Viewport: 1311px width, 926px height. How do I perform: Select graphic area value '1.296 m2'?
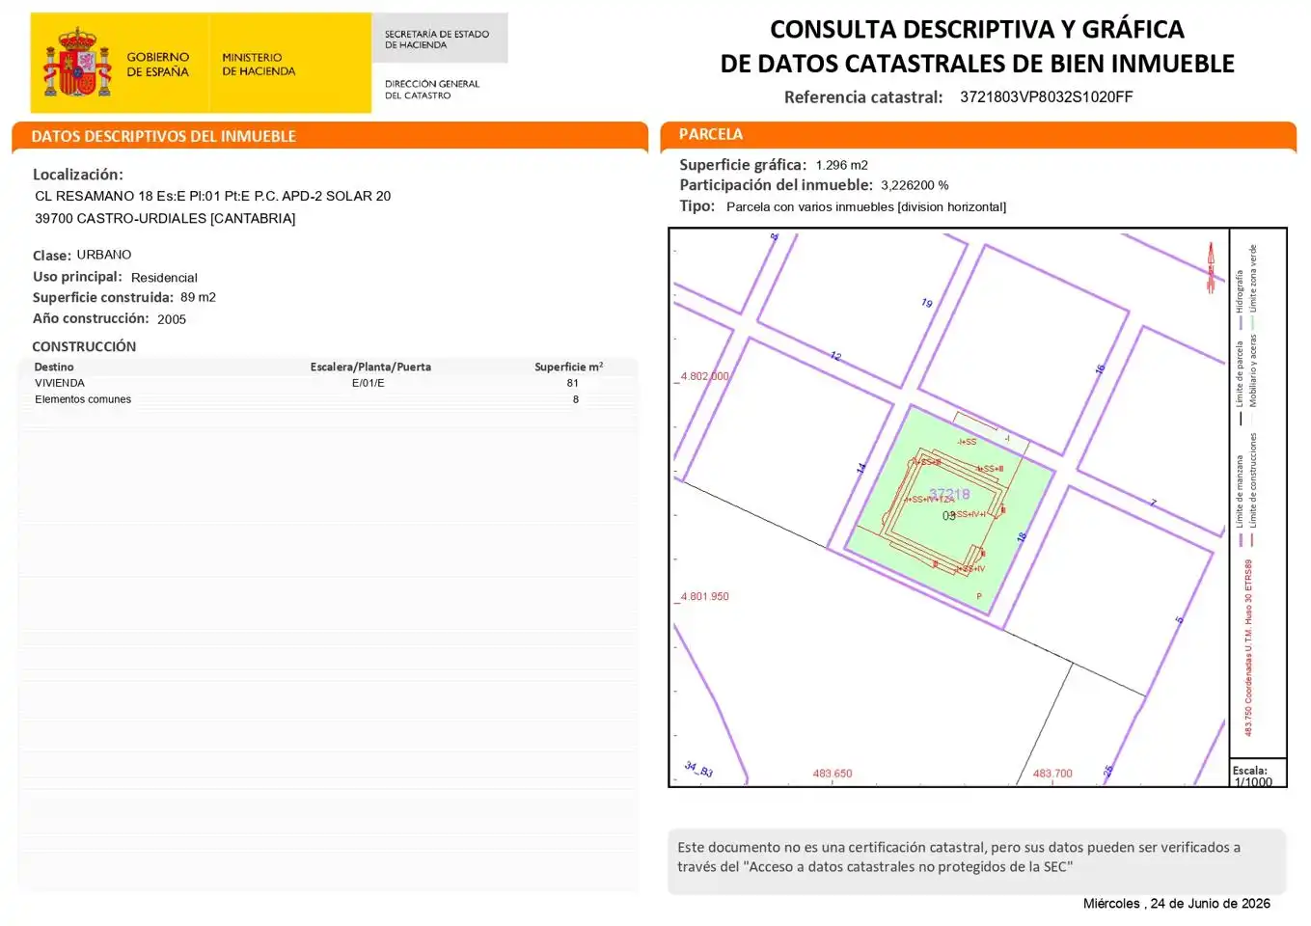[x=842, y=166]
